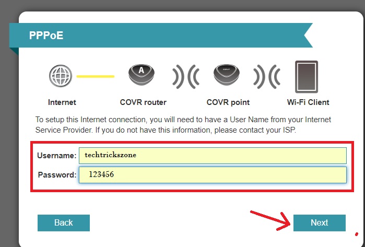The width and height of the screenshot is (365, 247).
Task: Click the red arrow pointing to Next
Action: 270,218
